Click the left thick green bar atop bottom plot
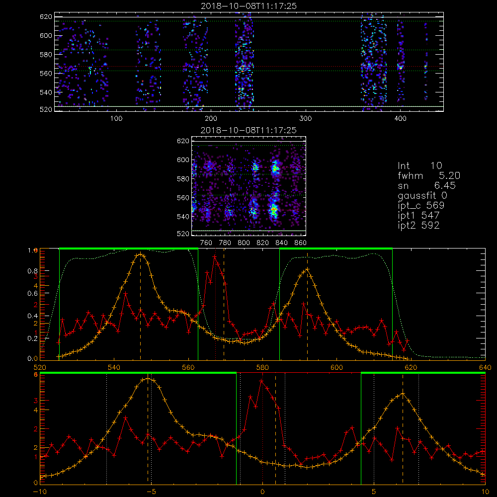Screen dimensions: 497x497 point(138,373)
